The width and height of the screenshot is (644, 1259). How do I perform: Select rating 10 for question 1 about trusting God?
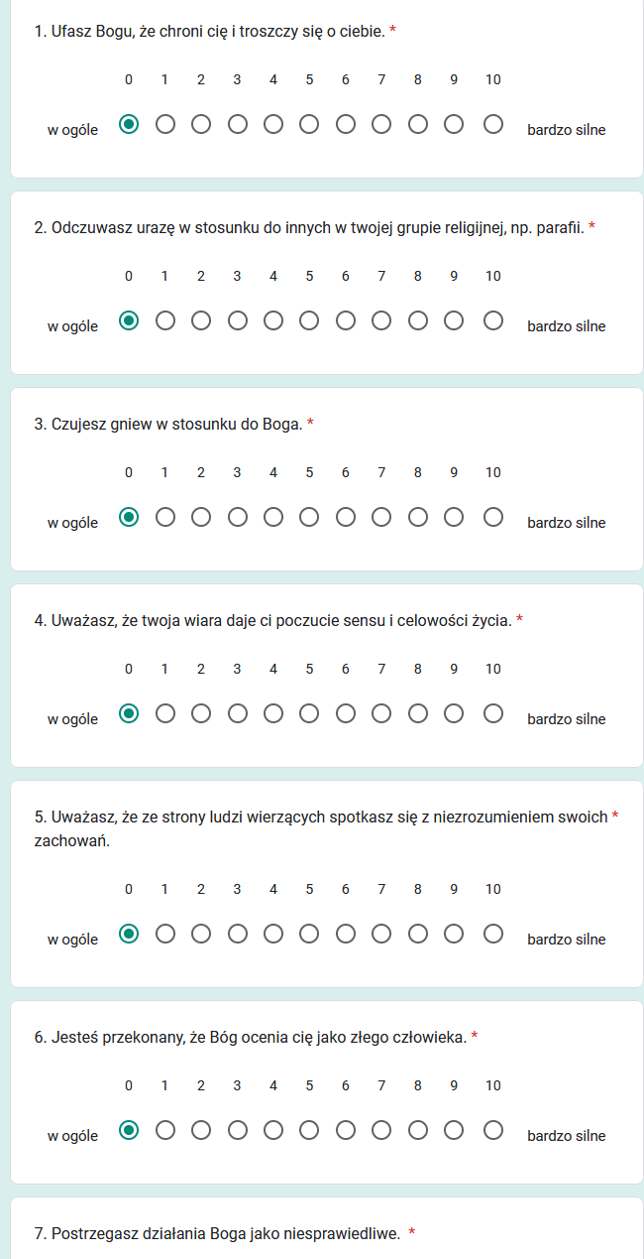click(x=493, y=124)
